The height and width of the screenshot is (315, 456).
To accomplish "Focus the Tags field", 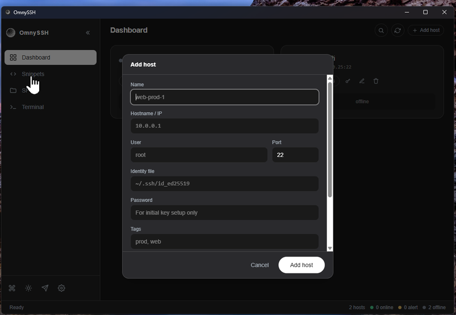I will (x=224, y=242).
